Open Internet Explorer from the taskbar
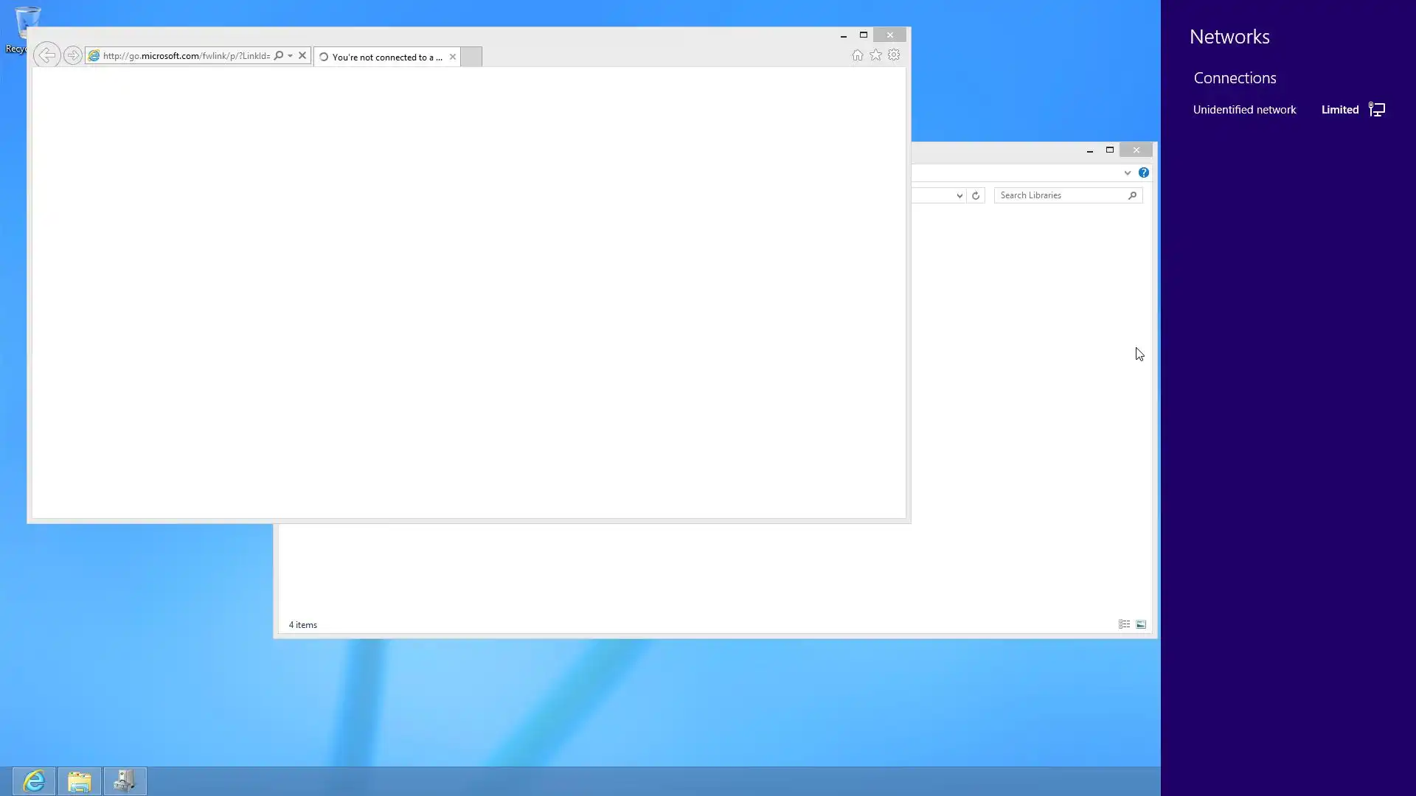Screen dimensions: 1416x796 [x=34, y=781]
